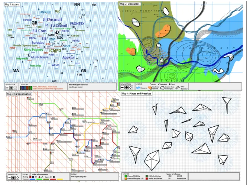
Task: Select the MA country label in Map 1
Action: (x=16, y=71)
